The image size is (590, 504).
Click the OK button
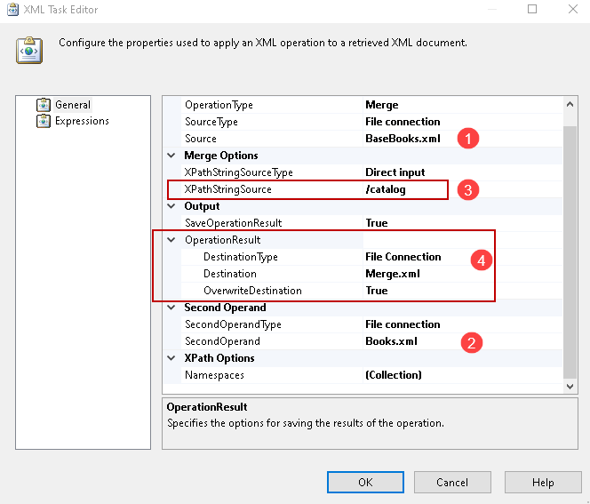[x=365, y=482]
